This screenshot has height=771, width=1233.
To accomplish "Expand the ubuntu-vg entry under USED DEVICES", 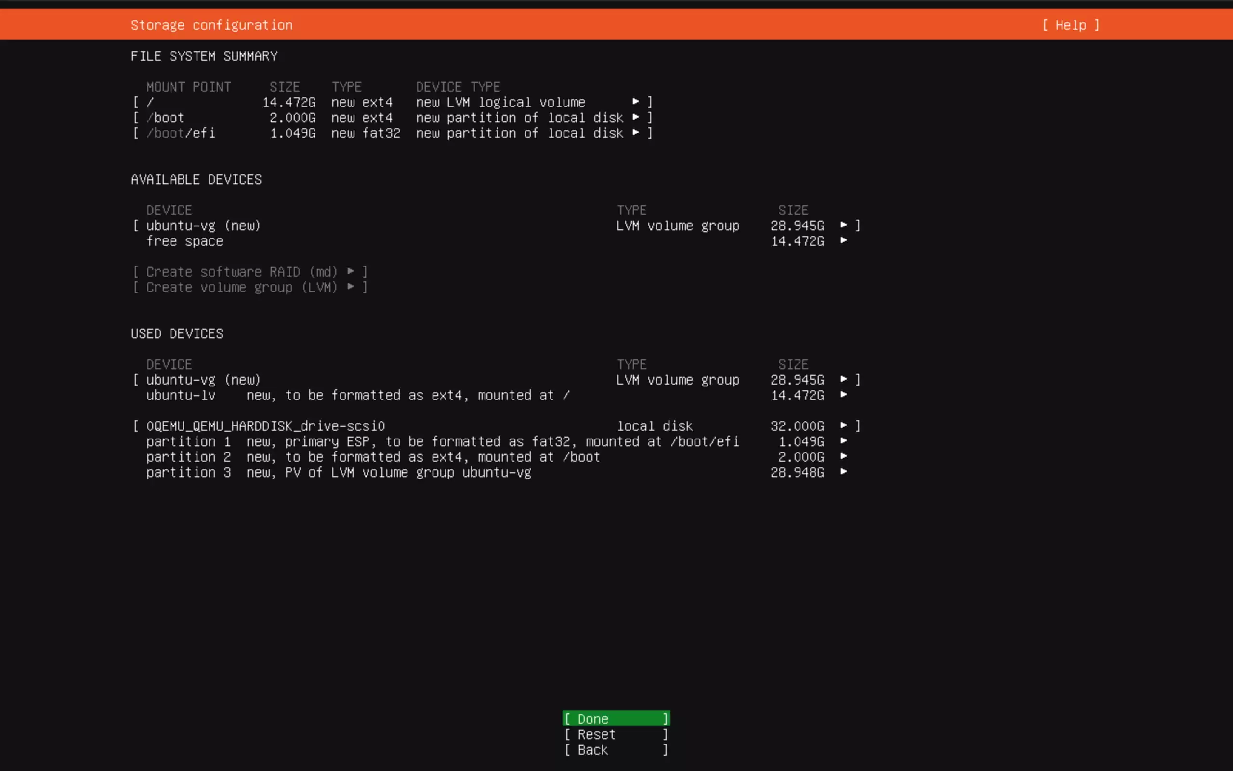I will pos(844,379).
